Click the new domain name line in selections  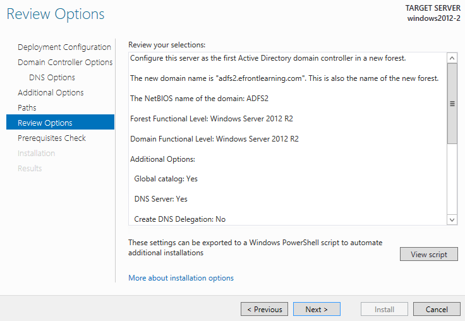284,78
